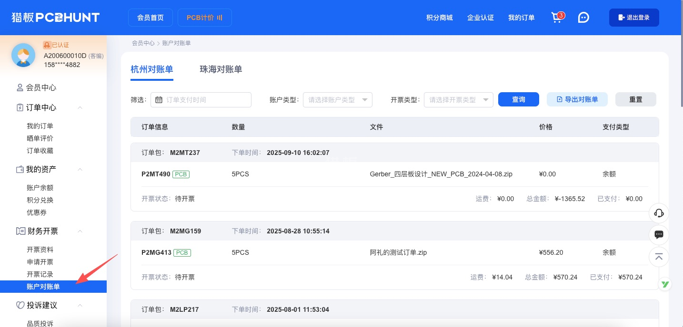Viewport: 683px width, 327px height.
Task: Click the back-to-top arrow icon
Action: 659,257
